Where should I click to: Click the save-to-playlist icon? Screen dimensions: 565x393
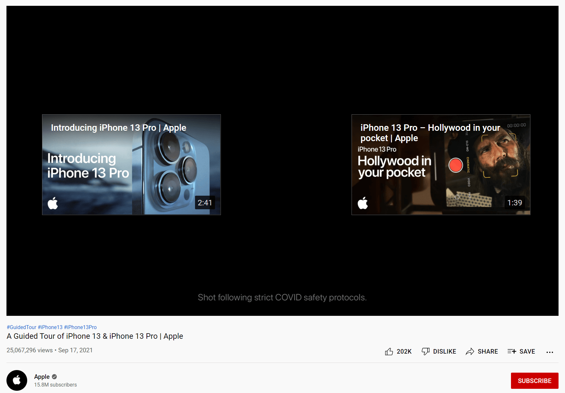point(512,351)
